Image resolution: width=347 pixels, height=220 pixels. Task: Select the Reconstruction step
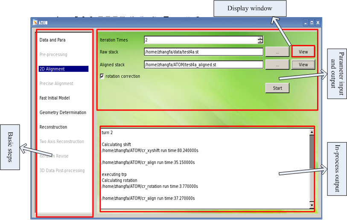click(53, 127)
